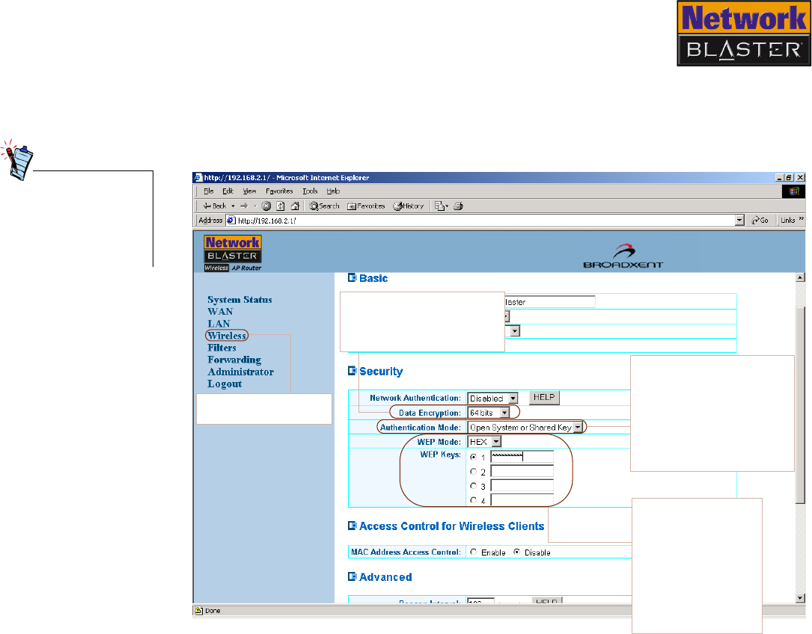Viewport: 812px width, 634px height.
Task: Select WEP key 1 radio button
Action: [x=473, y=457]
